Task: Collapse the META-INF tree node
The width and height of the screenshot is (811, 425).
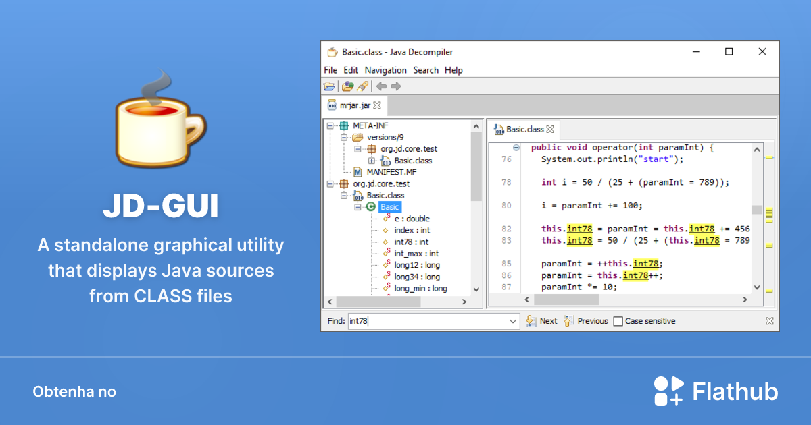Action: (x=330, y=126)
